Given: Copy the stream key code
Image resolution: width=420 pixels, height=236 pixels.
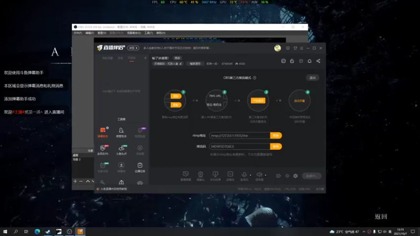Looking at the screenshot, I should pos(276,146).
